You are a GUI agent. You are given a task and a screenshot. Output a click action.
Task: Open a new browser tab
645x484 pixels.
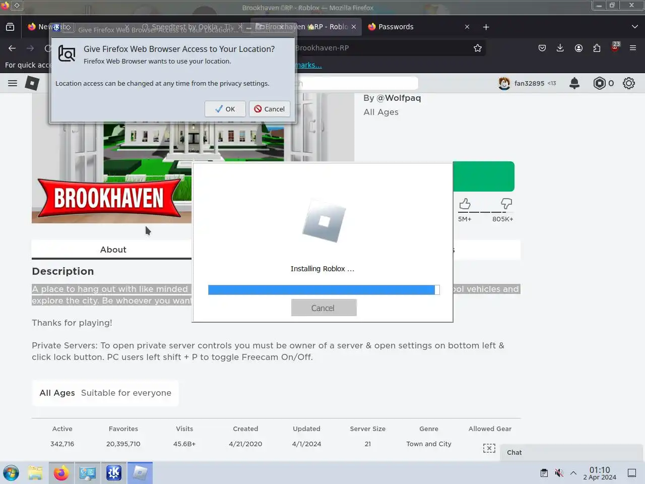pyautogui.click(x=486, y=27)
